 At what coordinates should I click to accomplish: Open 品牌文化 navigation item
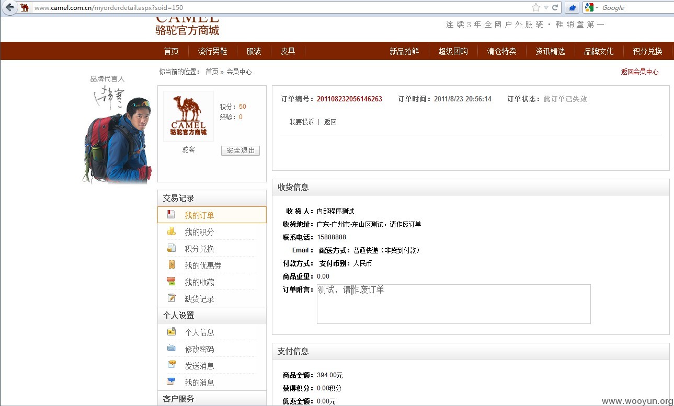point(599,51)
